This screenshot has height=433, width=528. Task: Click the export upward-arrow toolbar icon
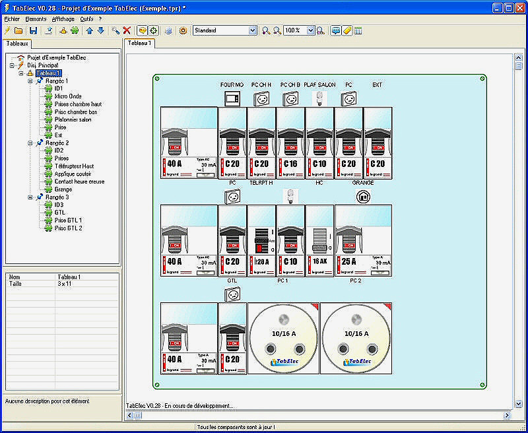48,30
